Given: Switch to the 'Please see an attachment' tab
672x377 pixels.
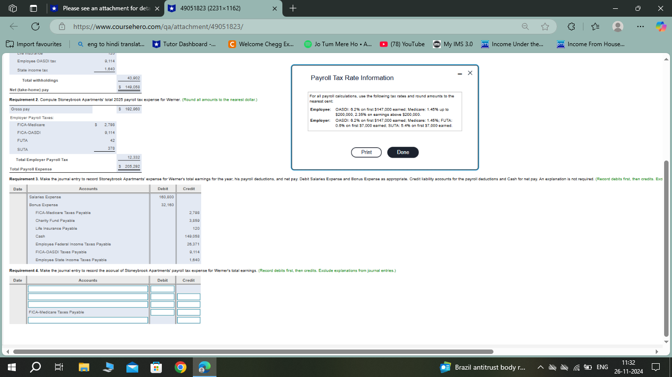Looking at the screenshot, I should coord(105,8).
